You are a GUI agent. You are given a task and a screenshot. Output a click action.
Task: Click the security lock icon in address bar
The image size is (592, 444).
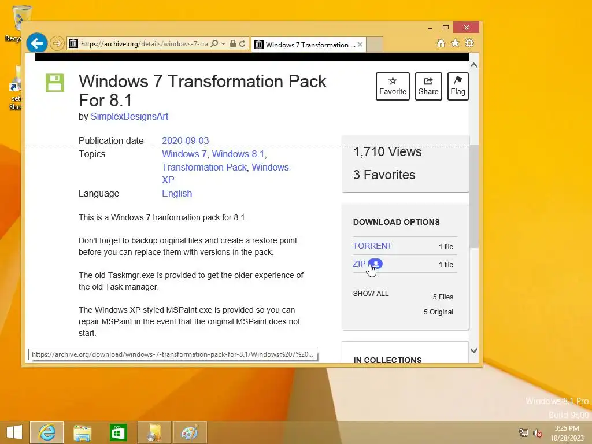point(233,44)
